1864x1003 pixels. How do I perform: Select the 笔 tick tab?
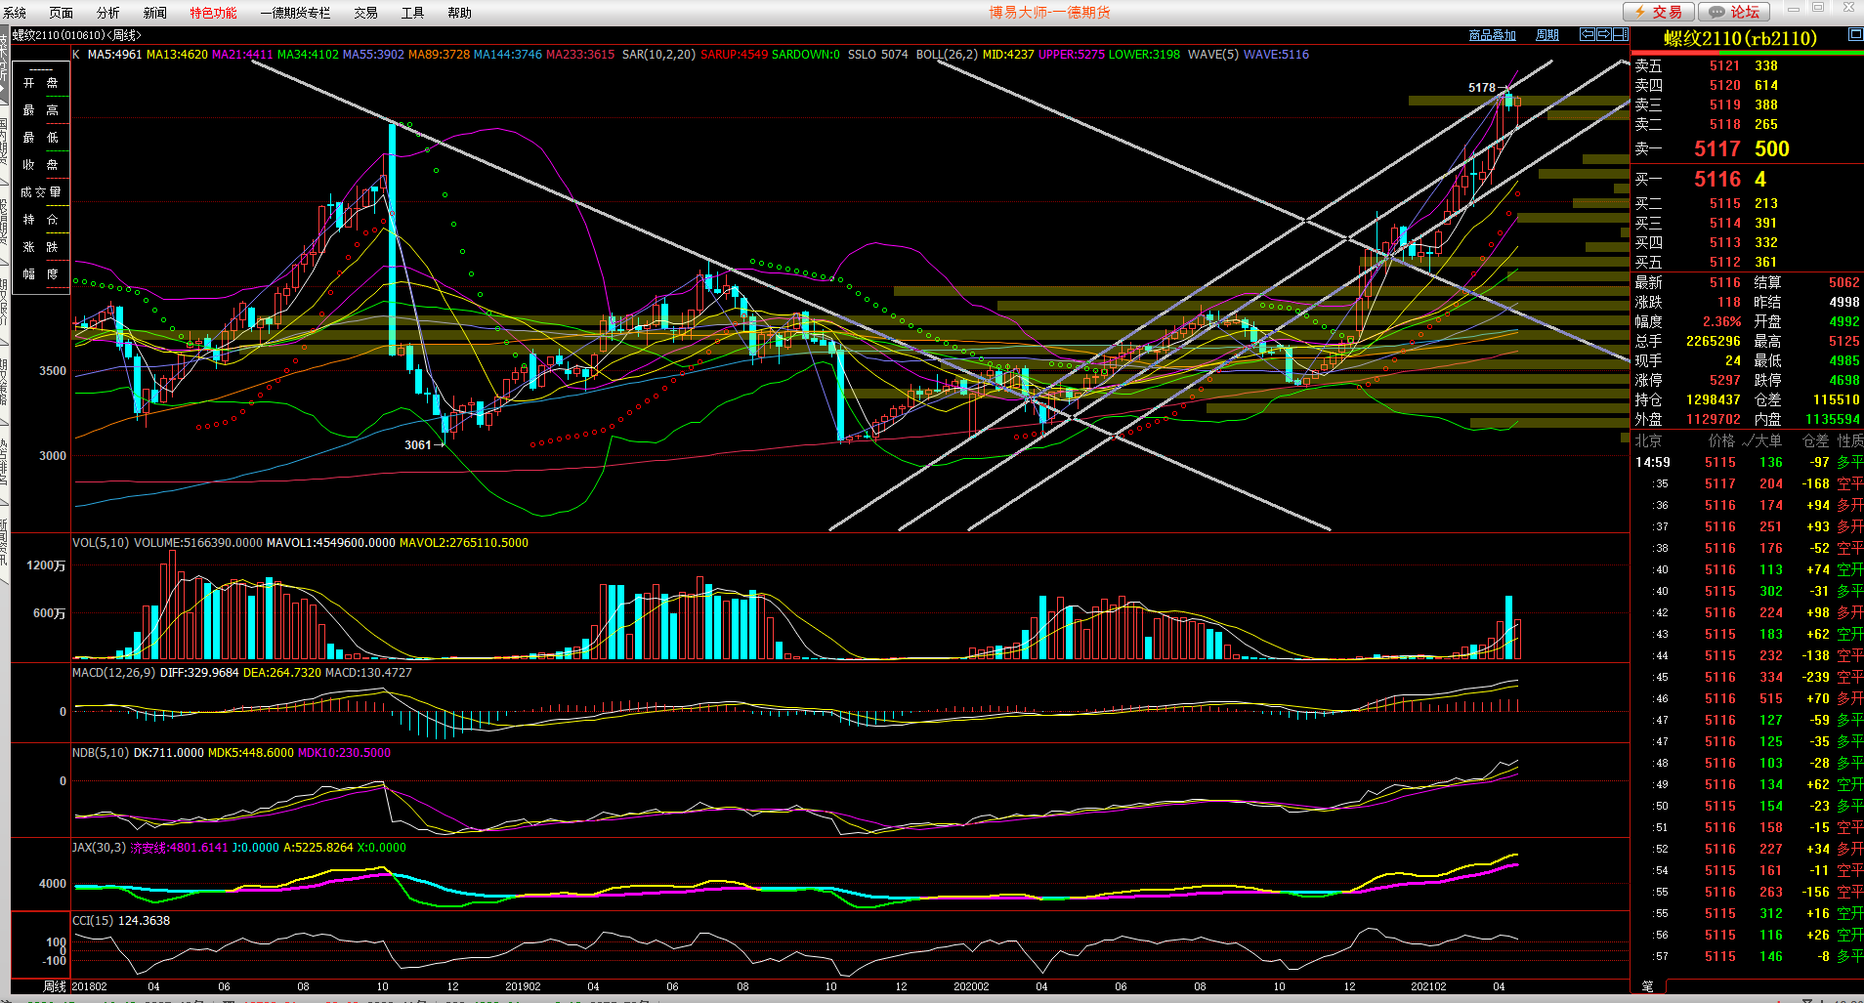(x=1647, y=985)
